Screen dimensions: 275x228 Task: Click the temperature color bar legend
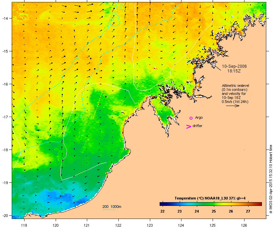pos(211,204)
